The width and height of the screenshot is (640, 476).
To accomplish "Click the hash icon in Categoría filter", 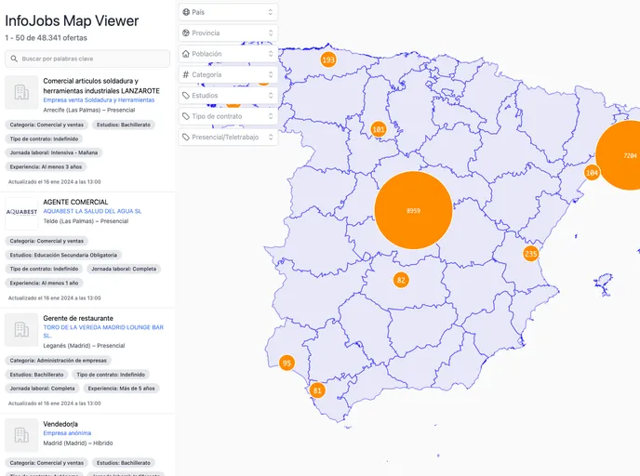I will (186, 74).
